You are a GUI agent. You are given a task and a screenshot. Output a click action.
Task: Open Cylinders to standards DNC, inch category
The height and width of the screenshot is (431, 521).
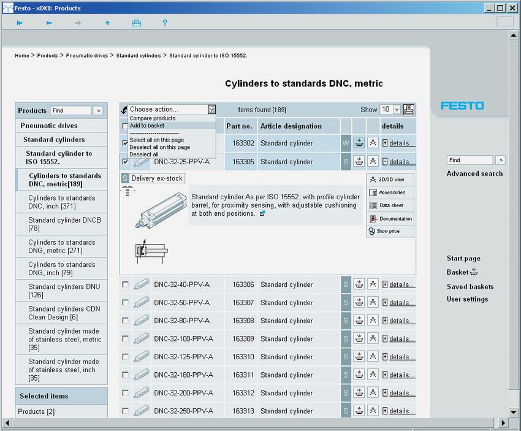pos(61,202)
